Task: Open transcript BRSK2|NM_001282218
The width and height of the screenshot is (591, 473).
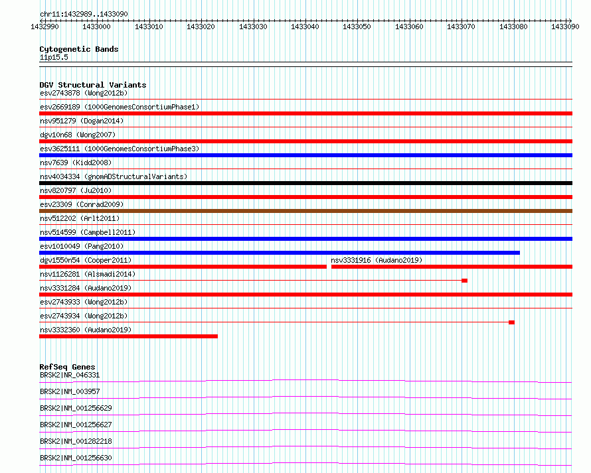Action: pyautogui.click(x=76, y=441)
